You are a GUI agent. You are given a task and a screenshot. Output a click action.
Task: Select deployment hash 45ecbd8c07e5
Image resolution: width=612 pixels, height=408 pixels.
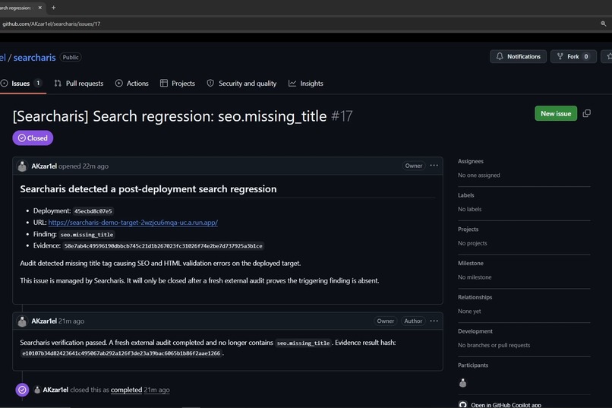tap(93, 211)
